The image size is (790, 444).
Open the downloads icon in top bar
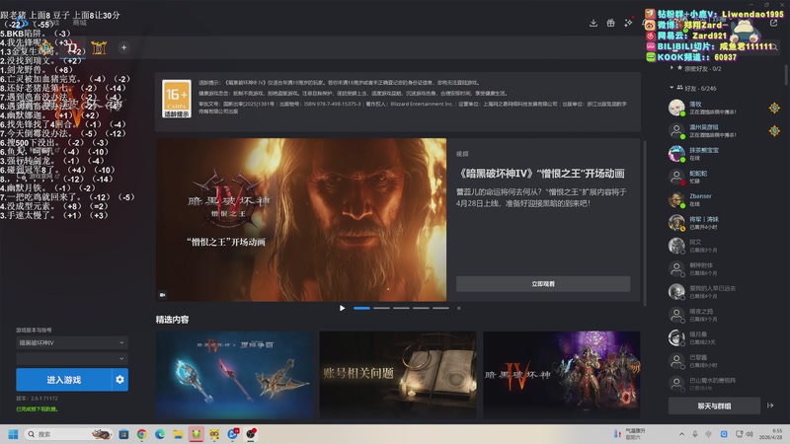pos(593,23)
